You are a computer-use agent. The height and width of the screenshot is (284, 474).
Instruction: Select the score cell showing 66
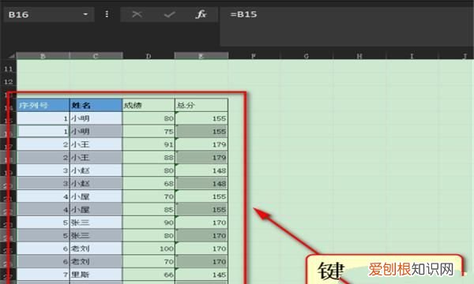pos(149,275)
